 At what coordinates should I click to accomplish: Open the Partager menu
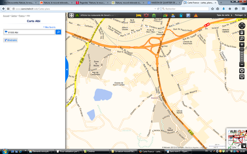click(x=240, y=15)
